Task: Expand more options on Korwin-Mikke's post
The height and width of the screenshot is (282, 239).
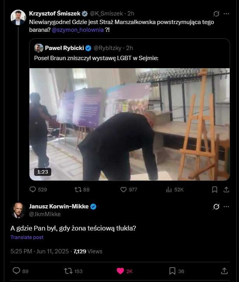Action: (x=226, y=207)
